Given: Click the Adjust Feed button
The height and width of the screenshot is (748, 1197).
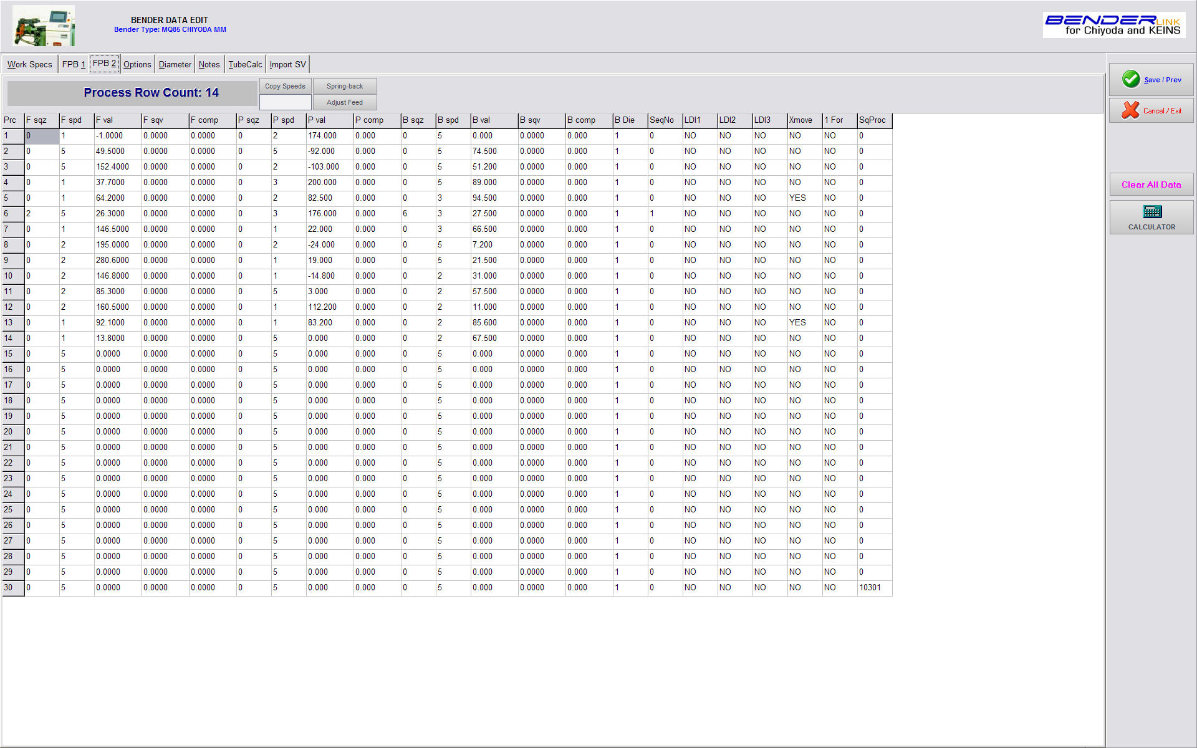Looking at the screenshot, I should coord(345,102).
